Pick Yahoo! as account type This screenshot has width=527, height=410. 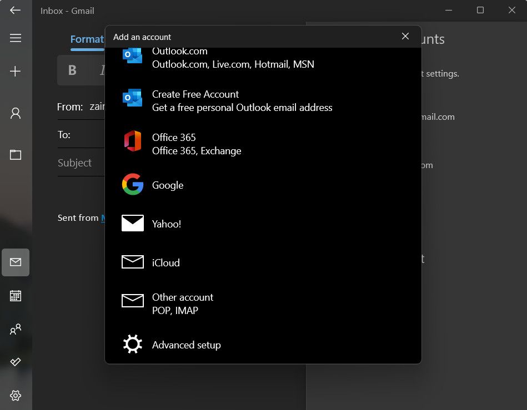[263, 224]
